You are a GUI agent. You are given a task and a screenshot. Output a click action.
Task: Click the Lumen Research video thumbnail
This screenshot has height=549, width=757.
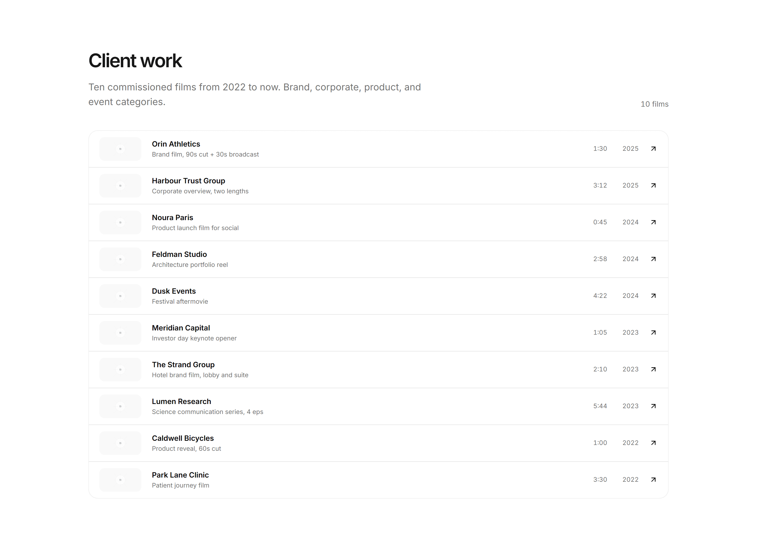pyautogui.click(x=120, y=406)
